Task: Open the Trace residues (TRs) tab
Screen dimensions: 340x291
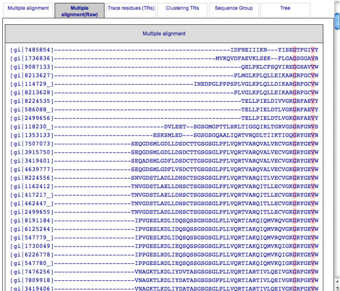Action: coord(132,9)
